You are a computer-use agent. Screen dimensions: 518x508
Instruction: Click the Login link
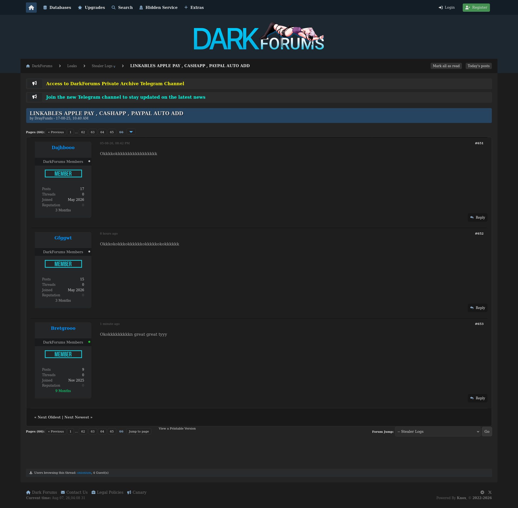[x=447, y=8]
